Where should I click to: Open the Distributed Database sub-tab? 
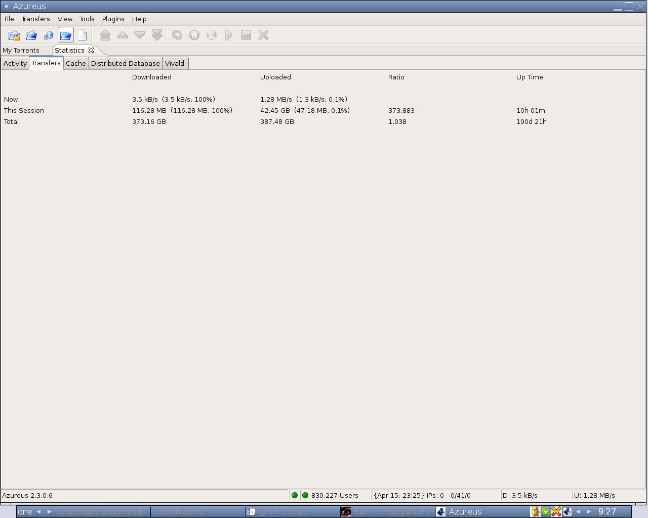tap(126, 63)
